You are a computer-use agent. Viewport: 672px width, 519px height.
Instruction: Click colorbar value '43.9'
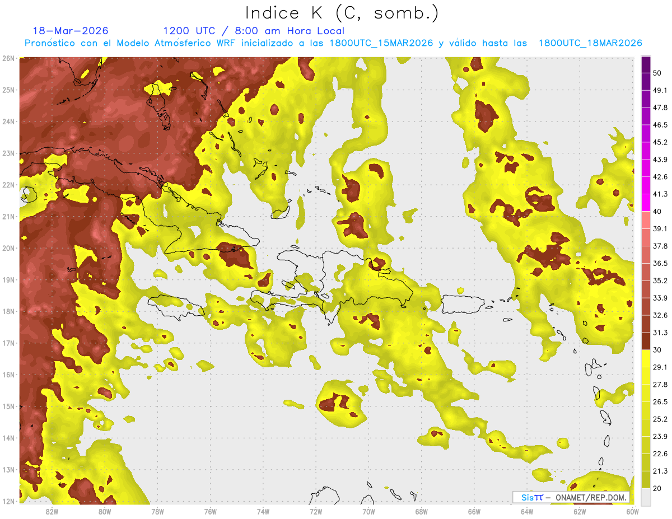[x=660, y=160]
